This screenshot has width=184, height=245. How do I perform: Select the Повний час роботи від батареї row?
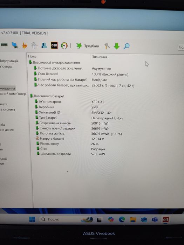(60, 79)
